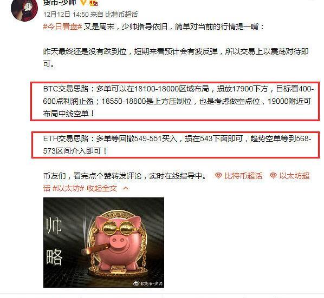
Task: Open the 比特币超话 super topic link
Action: click(x=243, y=176)
